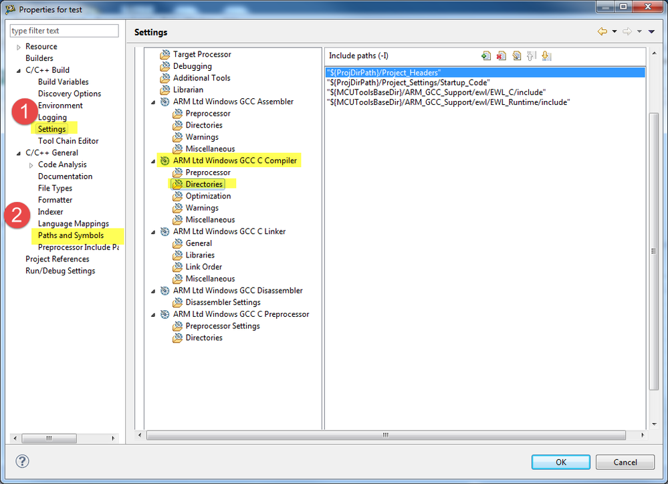Viewport: 668px width, 484px height.
Task: Select the EWL_C/include path entry
Action: (x=485, y=92)
